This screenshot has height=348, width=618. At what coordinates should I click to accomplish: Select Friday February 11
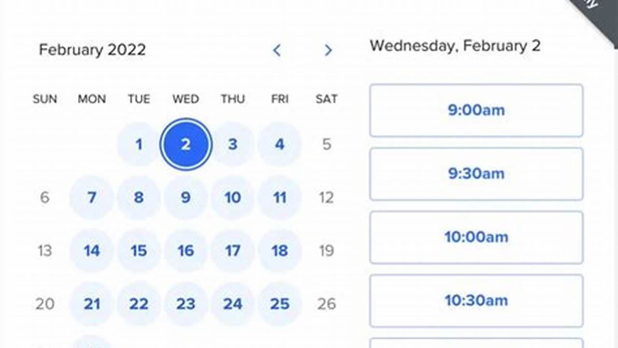coord(279,197)
